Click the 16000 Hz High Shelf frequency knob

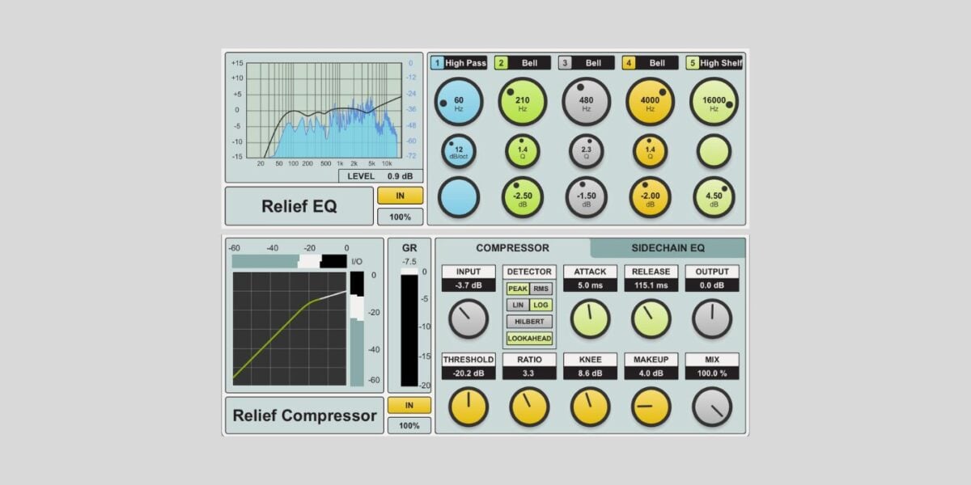point(714,103)
